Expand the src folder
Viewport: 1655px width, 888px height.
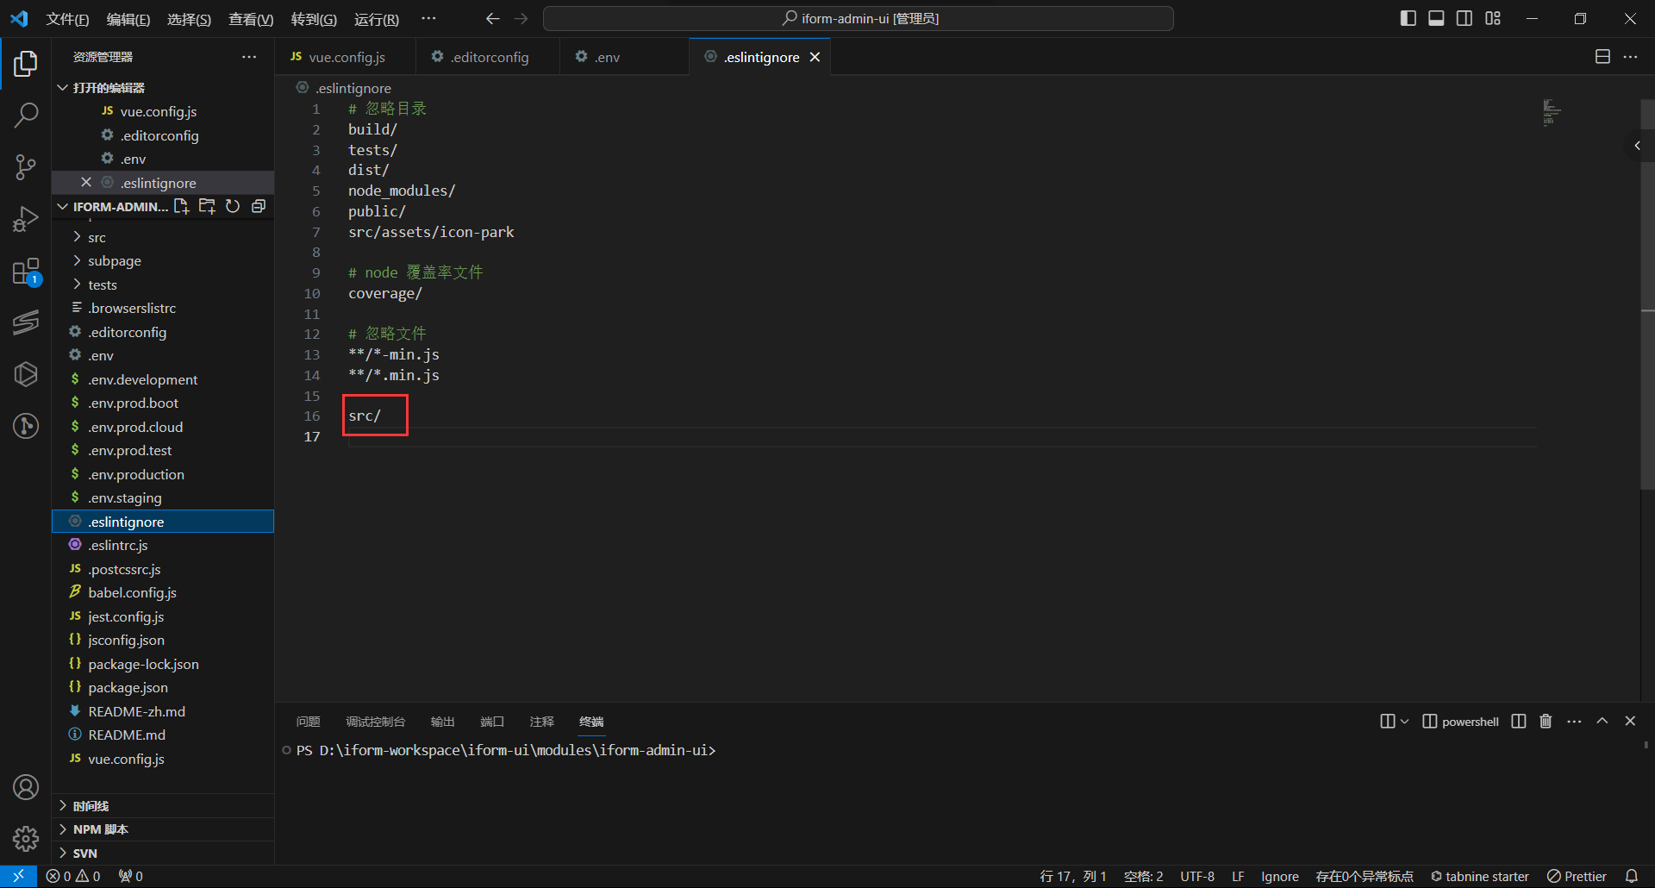97,237
